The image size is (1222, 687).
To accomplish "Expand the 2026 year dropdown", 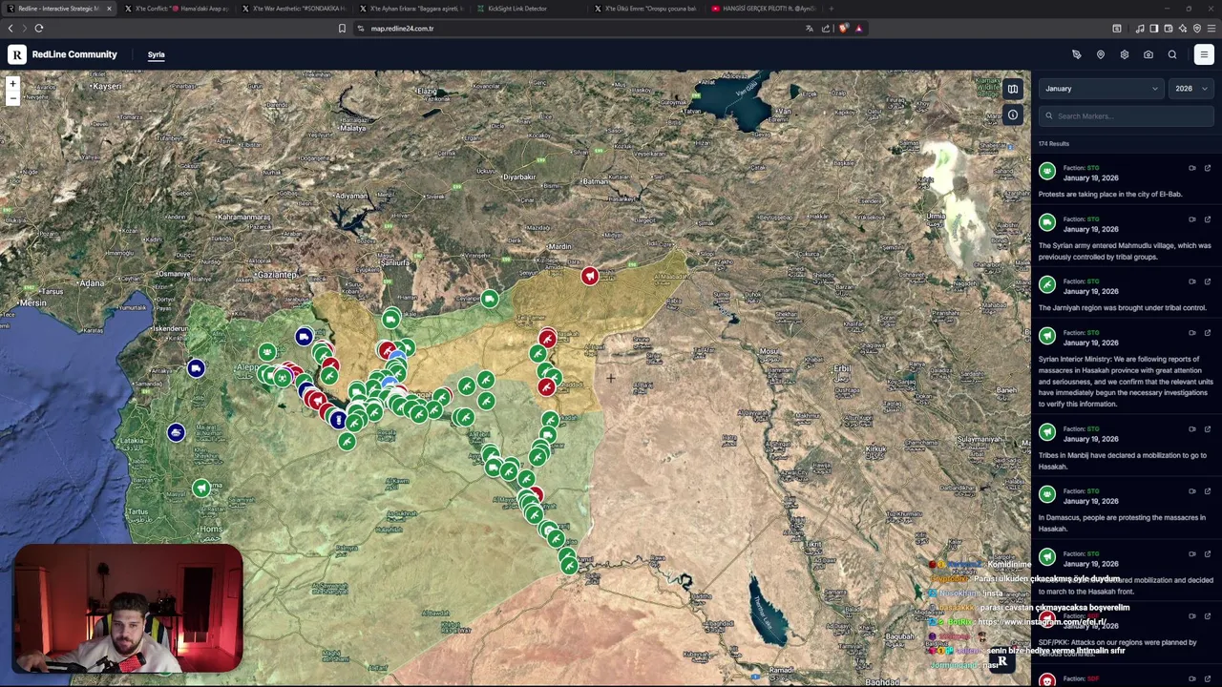I will tap(1190, 89).
